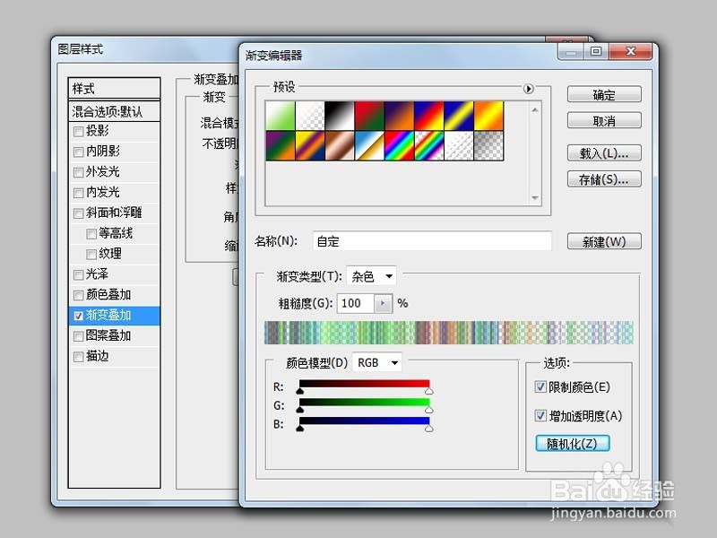
Task: Click the 随机化 randomize button
Action: coord(574,442)
